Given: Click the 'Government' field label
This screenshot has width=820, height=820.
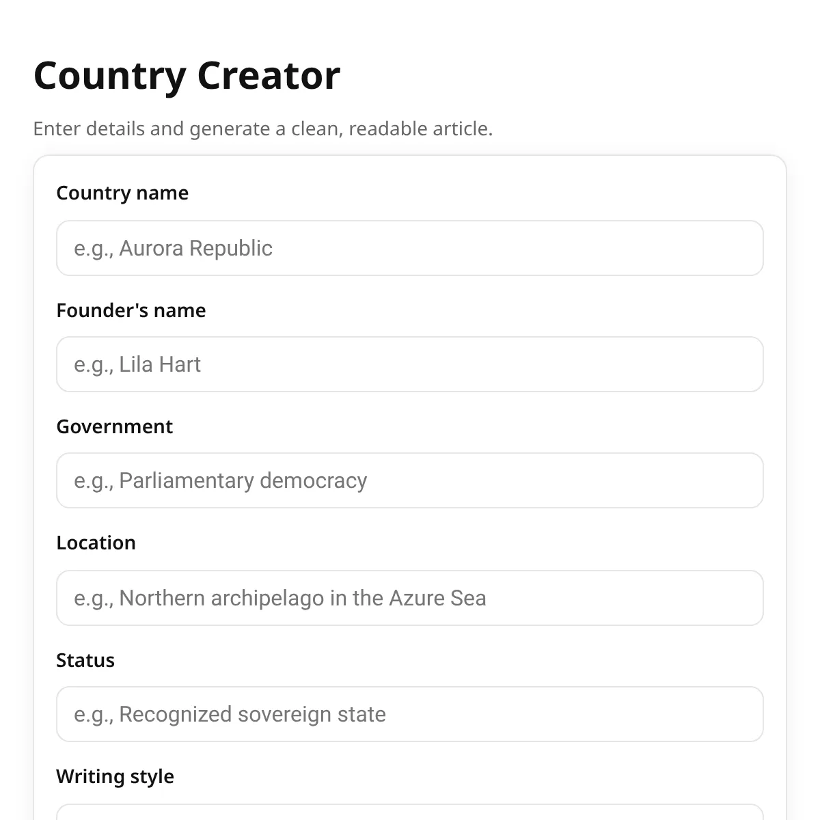Looking at the screenshot, I should coord(115,426).
